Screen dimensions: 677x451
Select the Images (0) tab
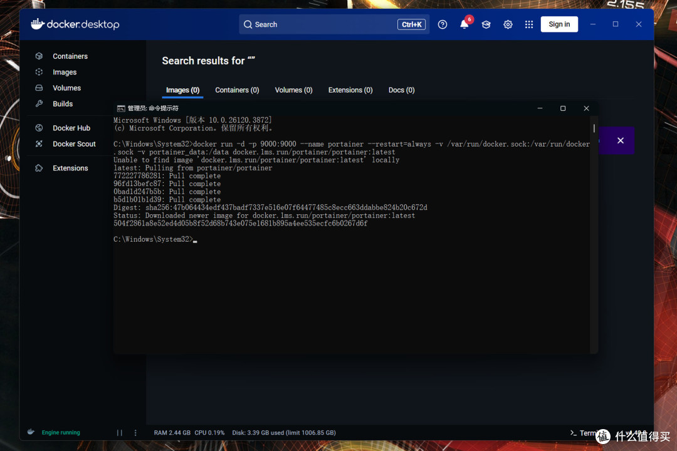(x=182, y=90)
